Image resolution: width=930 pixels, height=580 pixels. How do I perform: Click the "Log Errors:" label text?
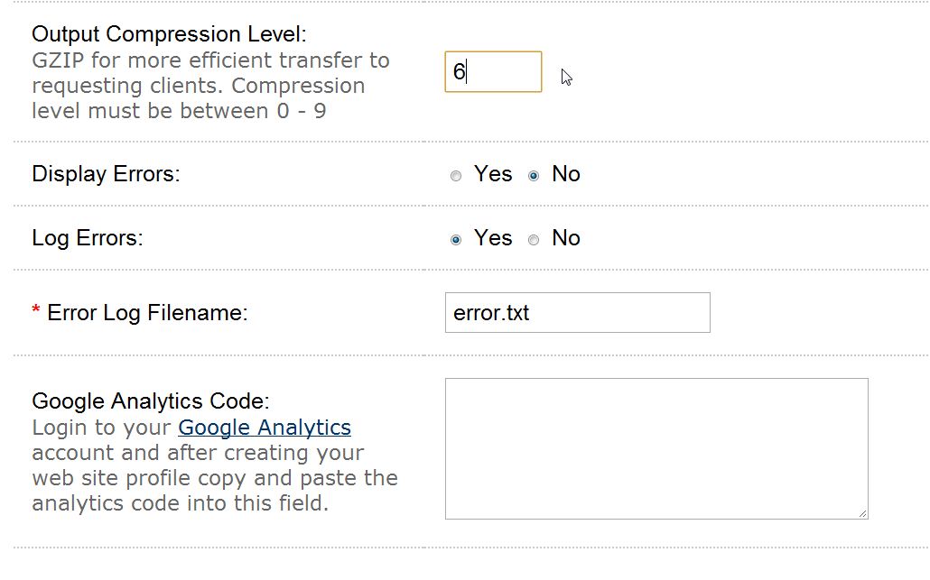click(88, 238)
